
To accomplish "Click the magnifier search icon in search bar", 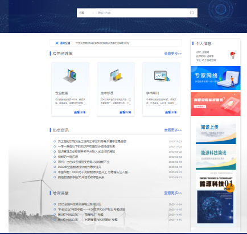I will 192,13.
